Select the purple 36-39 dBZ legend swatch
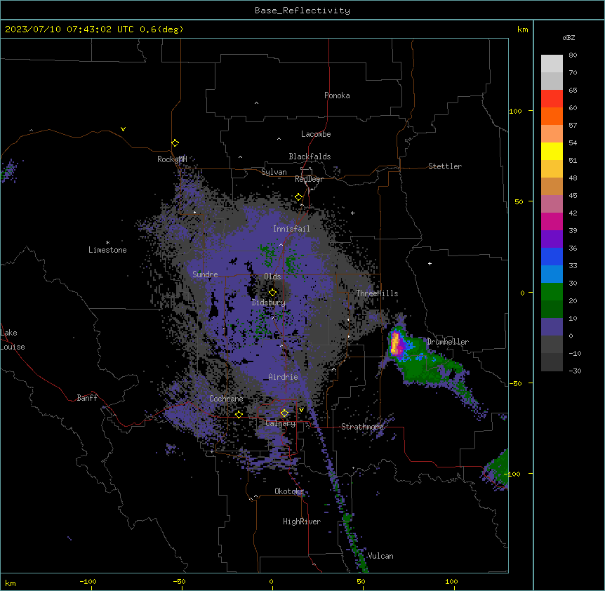Image resolution: width=605 pixels, height=591 pixels. click(552, 239)
